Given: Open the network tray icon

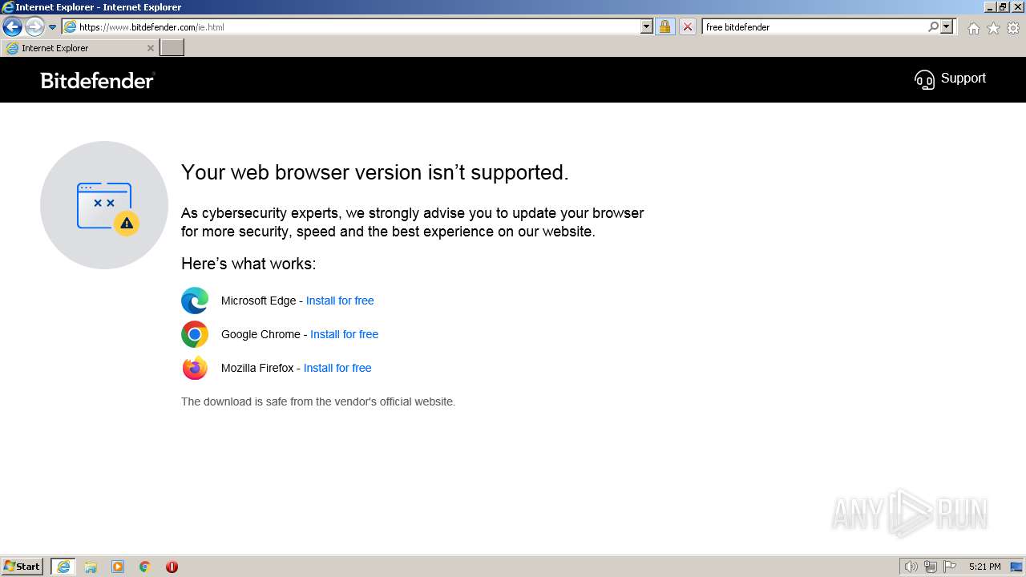Looking at the screenshot, I should 931,567.
